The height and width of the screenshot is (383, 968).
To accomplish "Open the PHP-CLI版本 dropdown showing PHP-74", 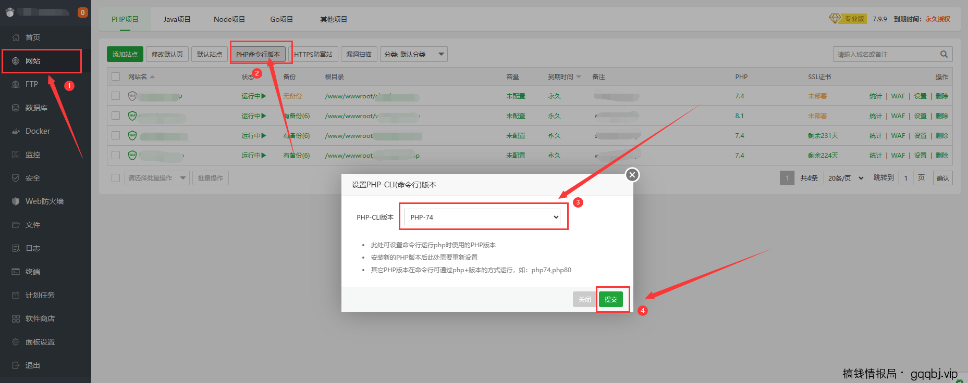I will point(482,217).
